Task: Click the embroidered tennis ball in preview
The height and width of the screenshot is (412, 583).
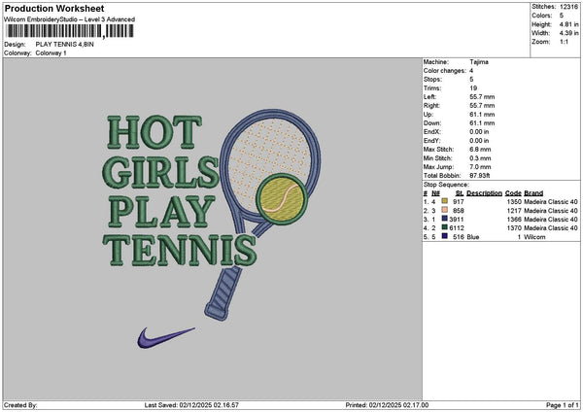Action: tap(282, 199)
